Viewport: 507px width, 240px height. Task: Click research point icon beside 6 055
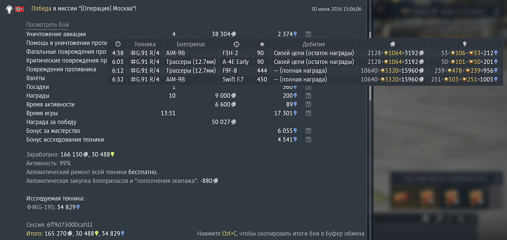click(x=295, y=131)
